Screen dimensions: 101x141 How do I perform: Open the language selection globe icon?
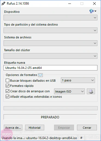point(93,11)
